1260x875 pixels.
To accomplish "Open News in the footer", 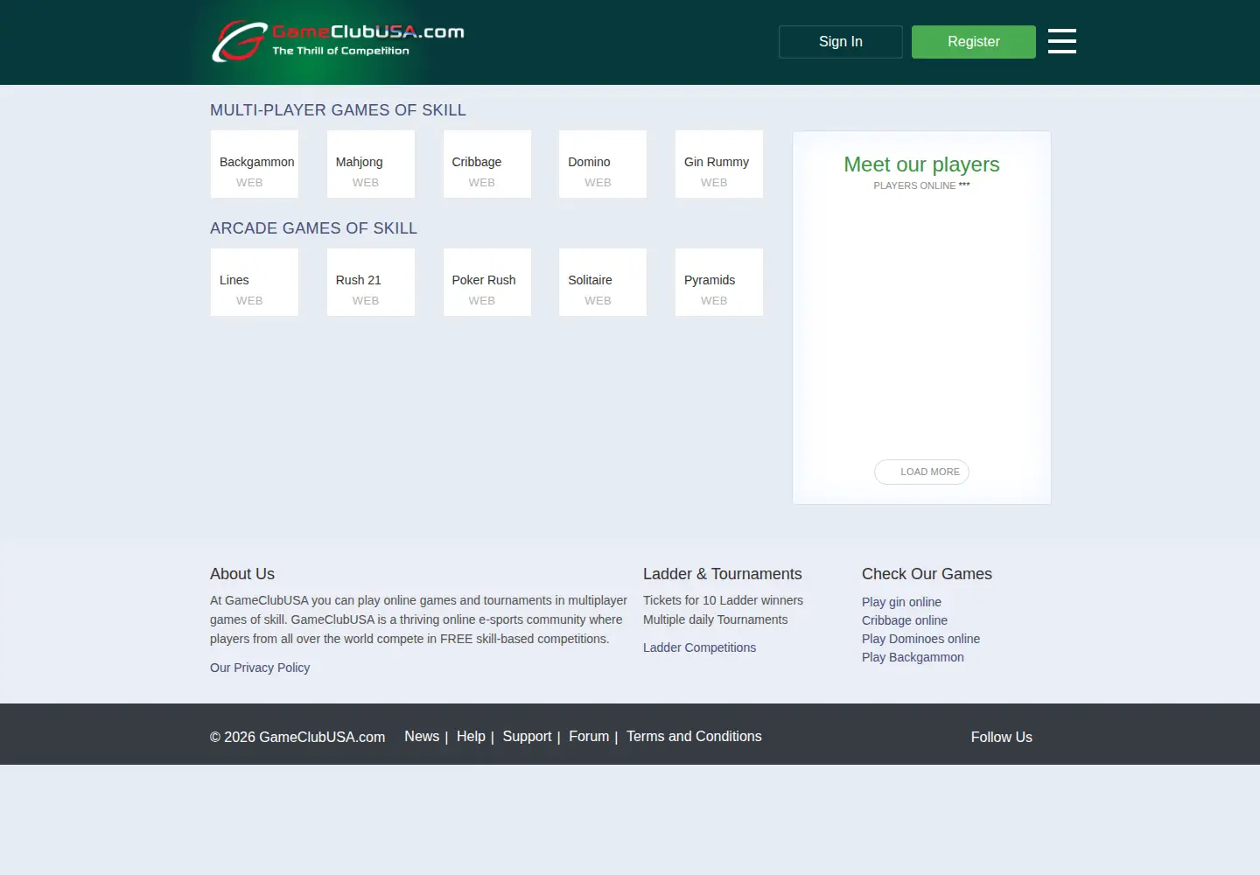I will click(x=422, y=737).
